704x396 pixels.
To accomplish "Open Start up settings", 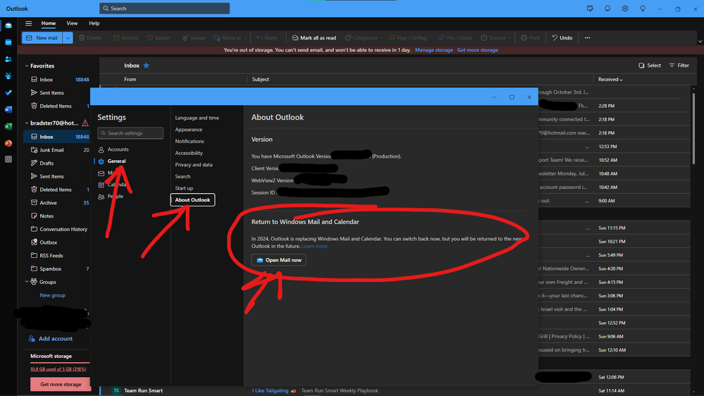I will [184, 188].
